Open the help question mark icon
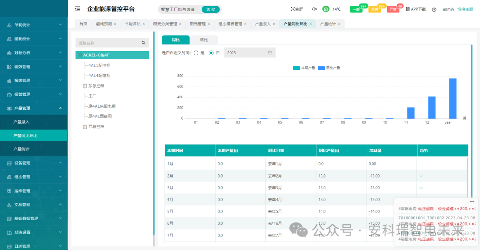 click(x=434, y=9)
